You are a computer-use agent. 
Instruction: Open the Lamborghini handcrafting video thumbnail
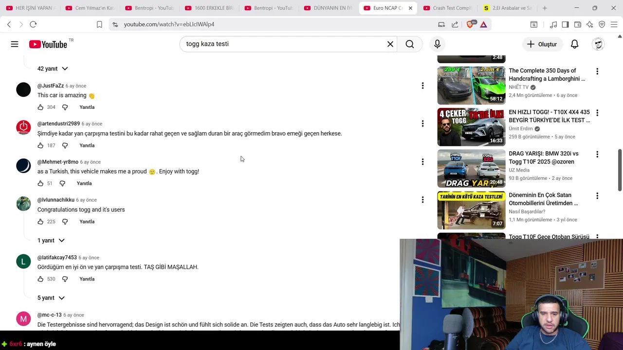[x=471, y=86]
